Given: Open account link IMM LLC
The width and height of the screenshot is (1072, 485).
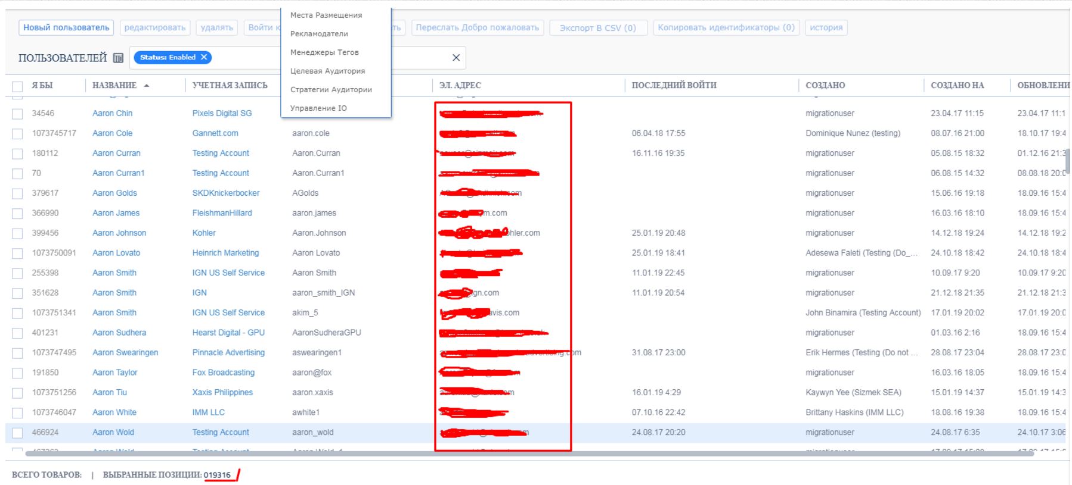Looking at the screenshot, I should 209,412.
